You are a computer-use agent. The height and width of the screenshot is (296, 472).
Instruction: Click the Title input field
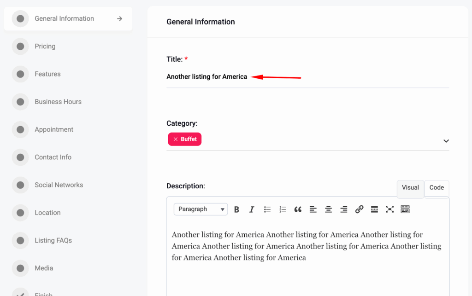[x=307, y=77]
